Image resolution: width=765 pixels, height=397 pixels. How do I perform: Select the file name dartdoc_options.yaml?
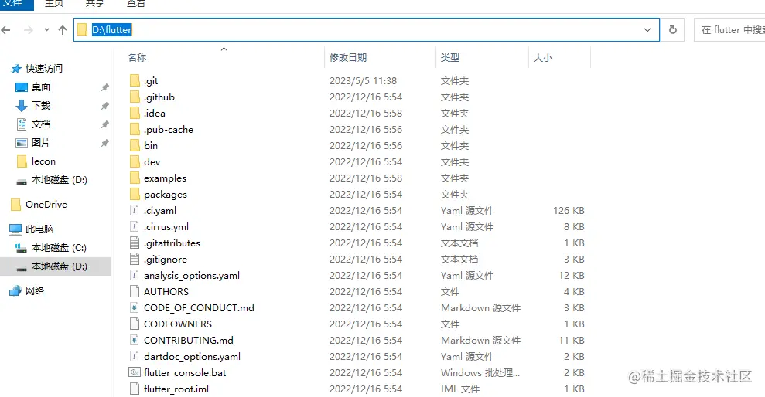pos(193,357)
